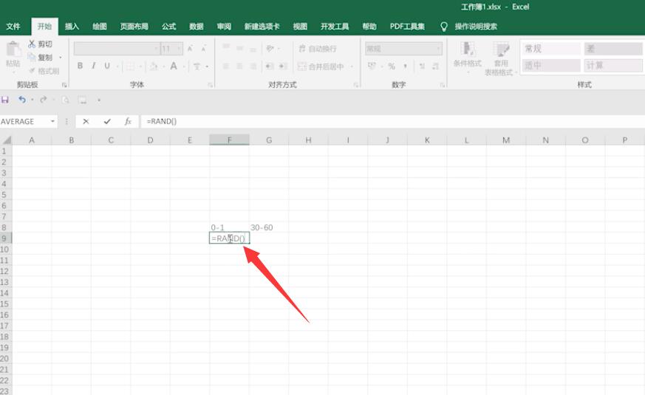Click the Fill Color bucket icon
The image size is (645, 395).
pos(154,66)
